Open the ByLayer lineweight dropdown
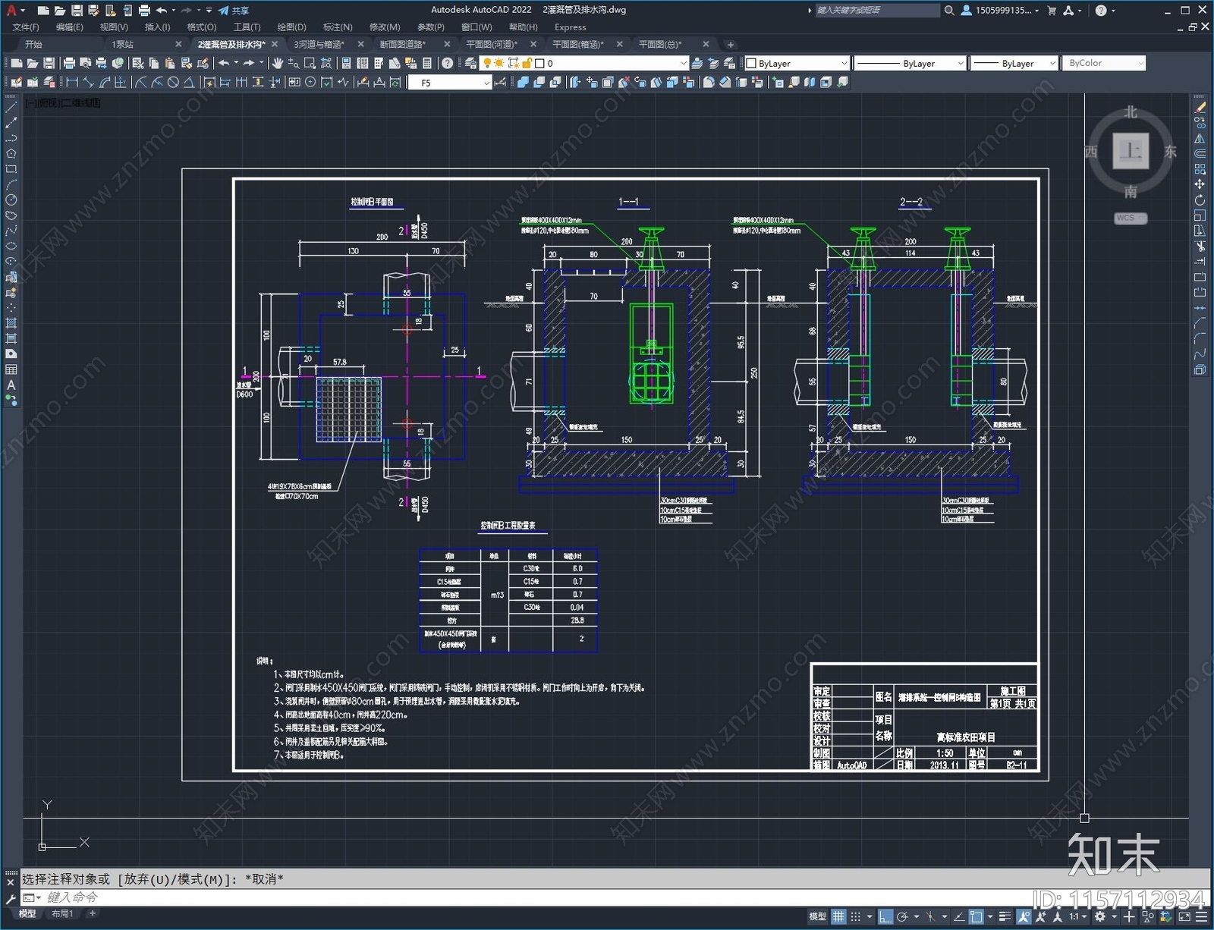The image size is (1214, 930). 1014,63
